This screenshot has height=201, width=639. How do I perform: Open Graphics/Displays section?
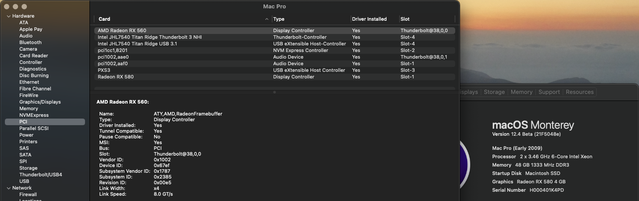click(x=40, y=102)
